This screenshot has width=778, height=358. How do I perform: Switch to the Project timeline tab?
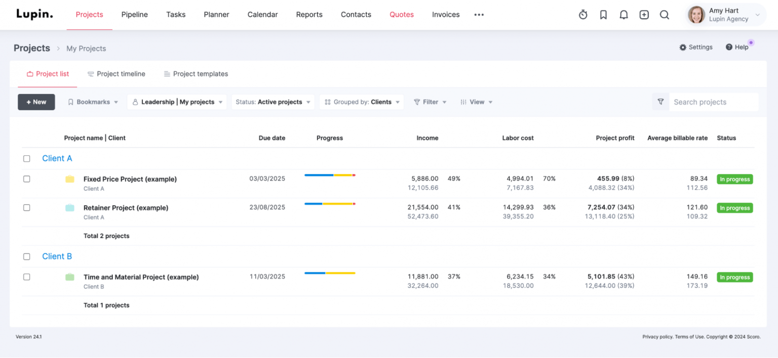(121, 74)
